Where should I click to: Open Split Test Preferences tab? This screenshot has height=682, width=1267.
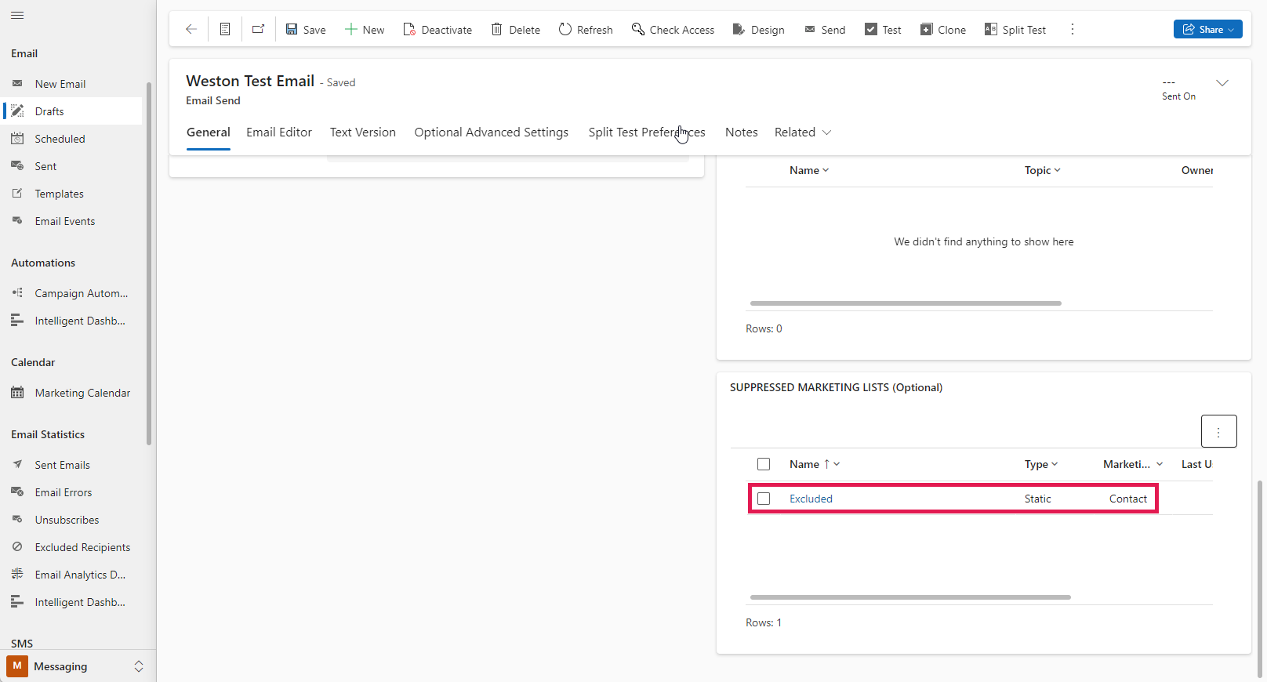point(647,132)
